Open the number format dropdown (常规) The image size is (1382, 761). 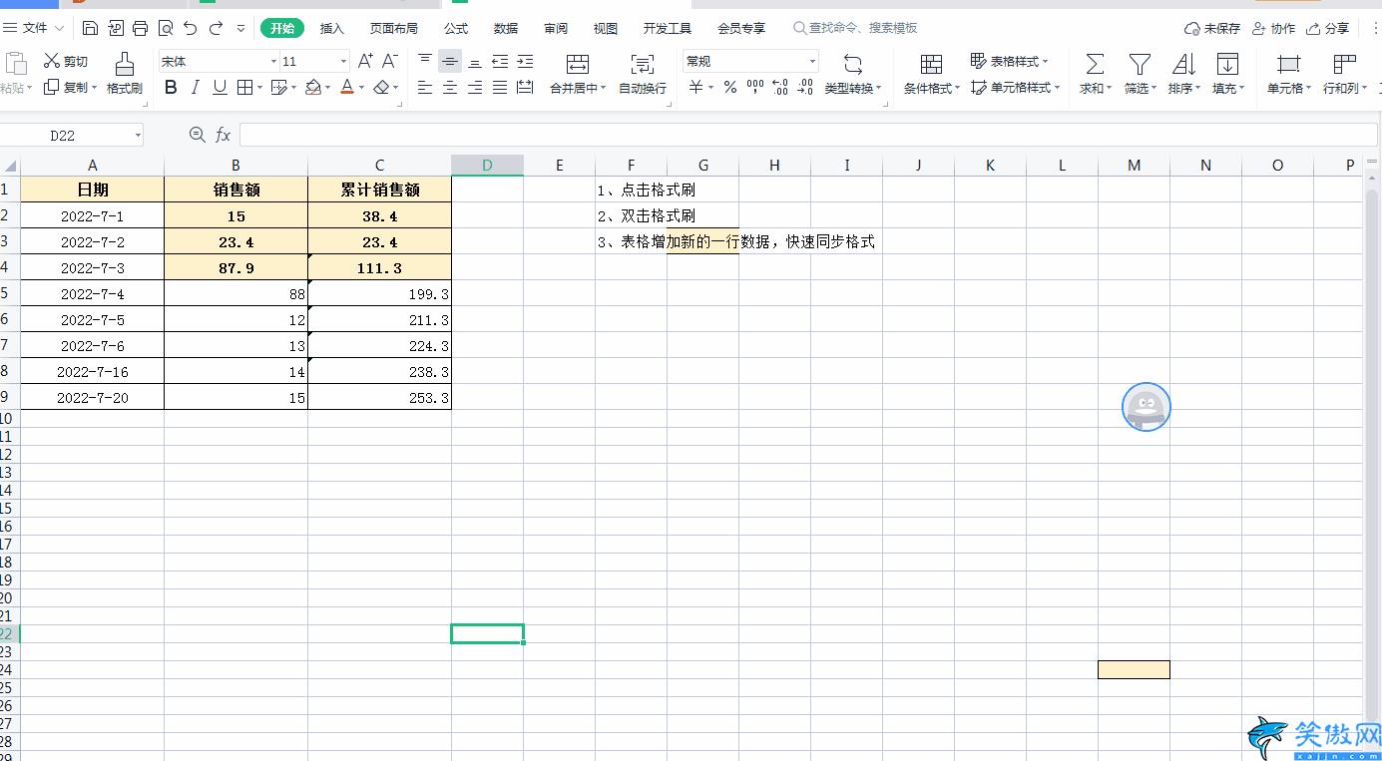(812, 62)
